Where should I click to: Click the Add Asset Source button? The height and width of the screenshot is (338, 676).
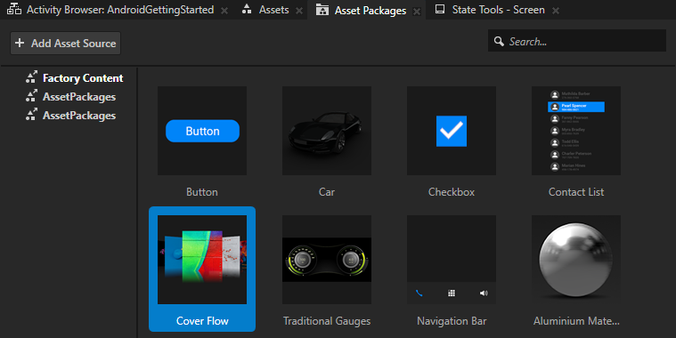coord(66,43)
